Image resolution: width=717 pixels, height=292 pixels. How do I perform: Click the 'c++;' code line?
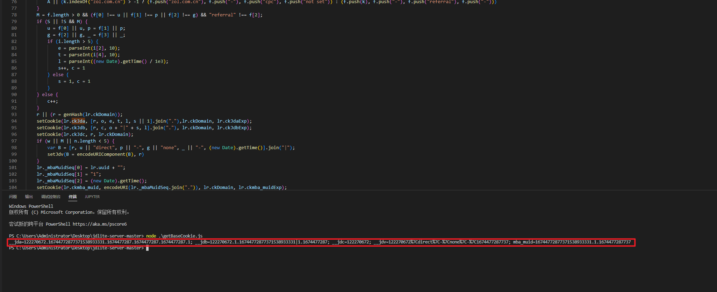53,101
